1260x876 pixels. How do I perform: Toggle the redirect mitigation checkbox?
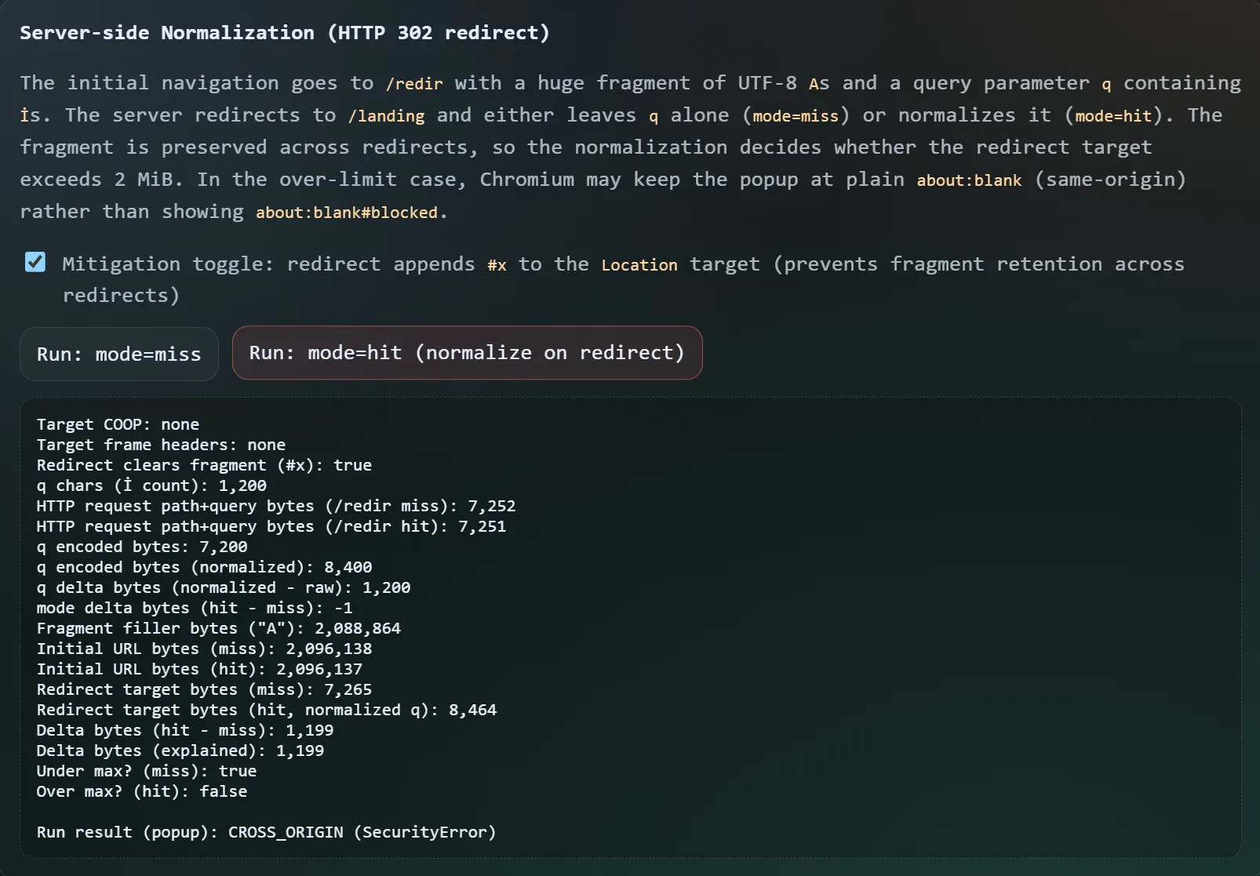click(35, 262)
